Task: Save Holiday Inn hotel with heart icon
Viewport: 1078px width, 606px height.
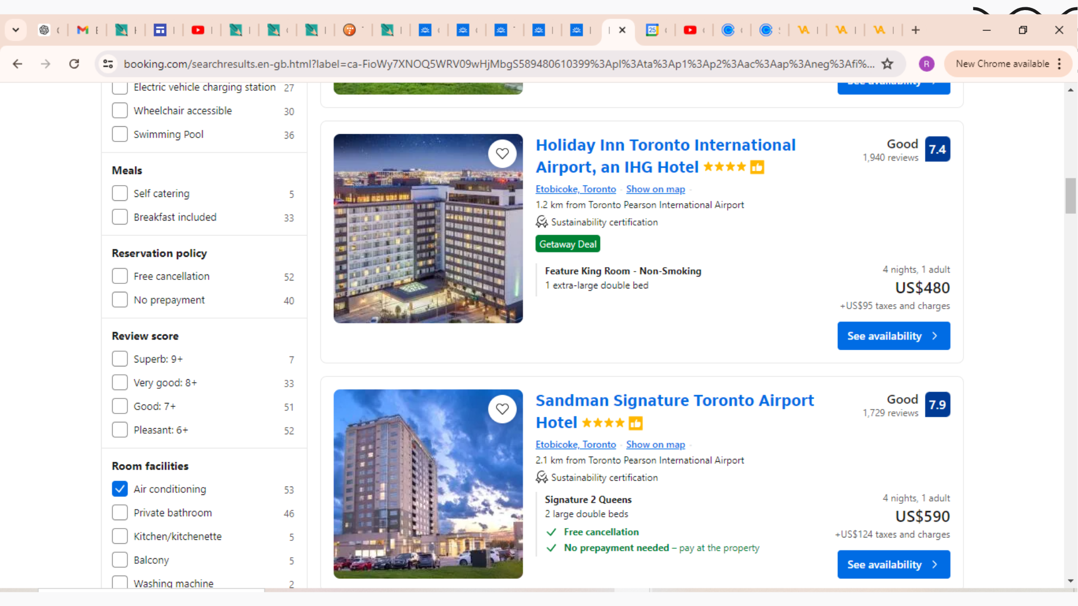Action: click(x=502, y=153)
